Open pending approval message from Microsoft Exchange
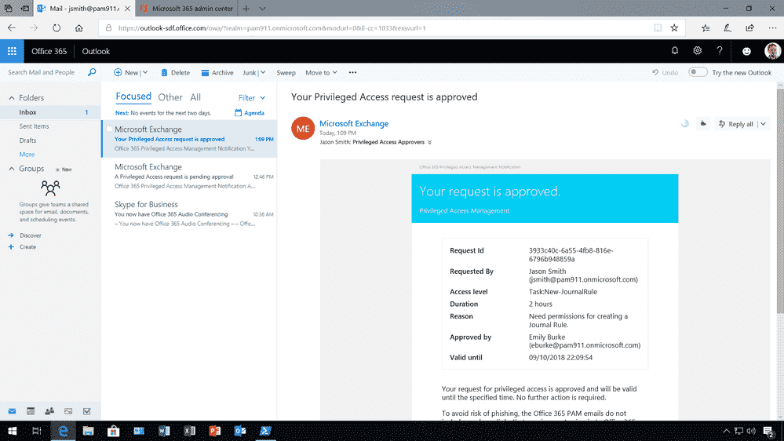 click(x=189, y=176)
